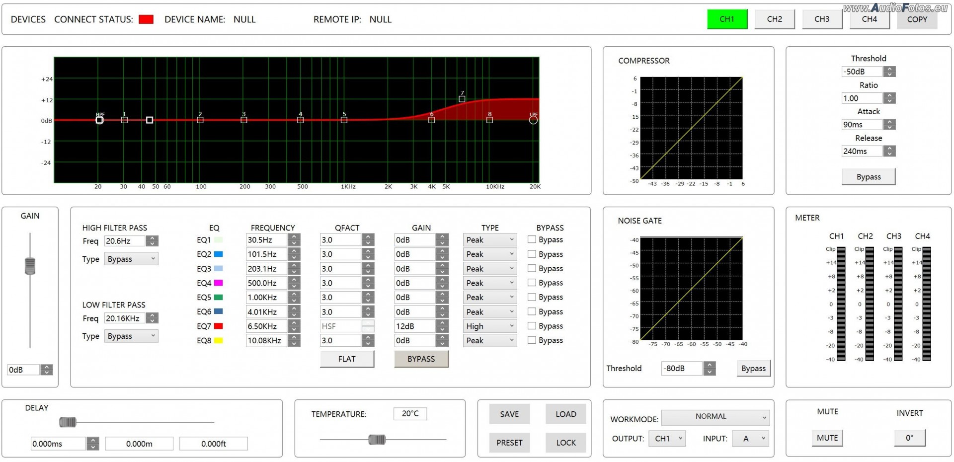Screen dimensions: 954x462
Task: Enable Bypass checkbox for EQ3
Action: click(x=532, y=268)
